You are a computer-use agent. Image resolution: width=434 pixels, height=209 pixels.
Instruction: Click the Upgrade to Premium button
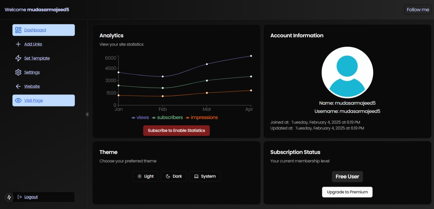(x=347, y=192)
